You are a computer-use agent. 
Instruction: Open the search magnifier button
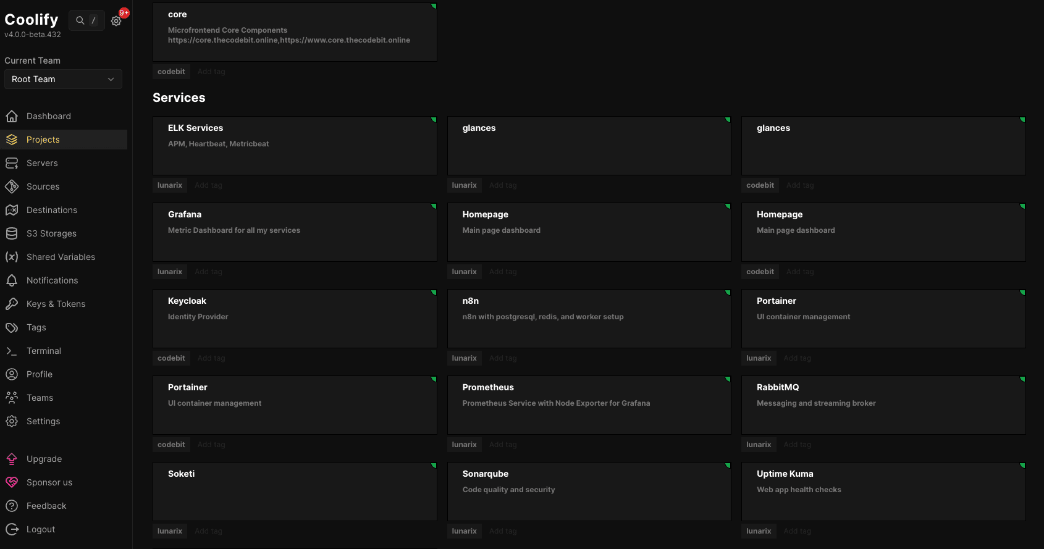(x=86, y=20)
